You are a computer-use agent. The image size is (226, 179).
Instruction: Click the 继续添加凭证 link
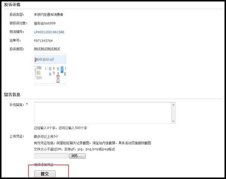43,164
